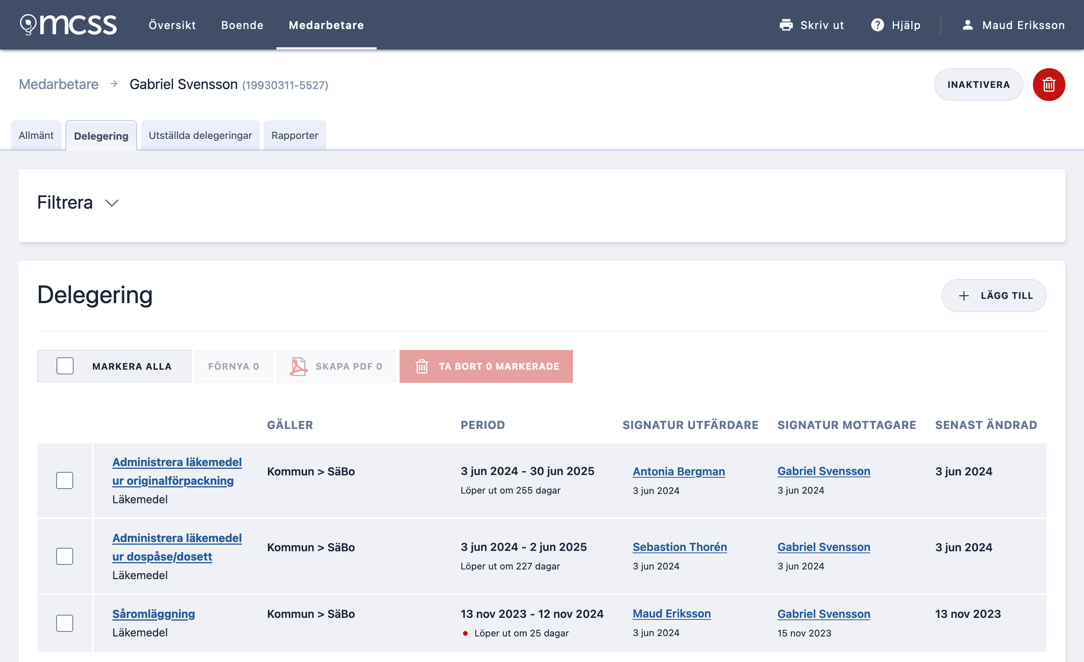Click "Löper ut om 255 dagar" text
This screenshot has width=1084, height=662.
point(510,490)
